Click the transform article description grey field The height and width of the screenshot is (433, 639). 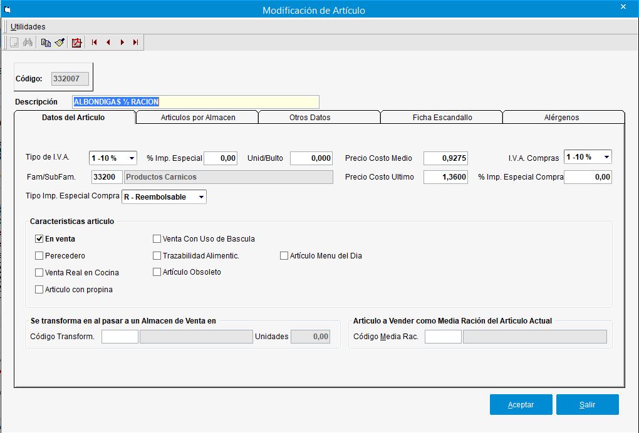coord(197,337)
